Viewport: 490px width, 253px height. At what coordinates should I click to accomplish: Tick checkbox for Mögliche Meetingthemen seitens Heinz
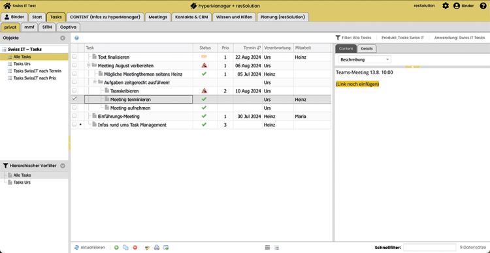[x=74, y=74]
